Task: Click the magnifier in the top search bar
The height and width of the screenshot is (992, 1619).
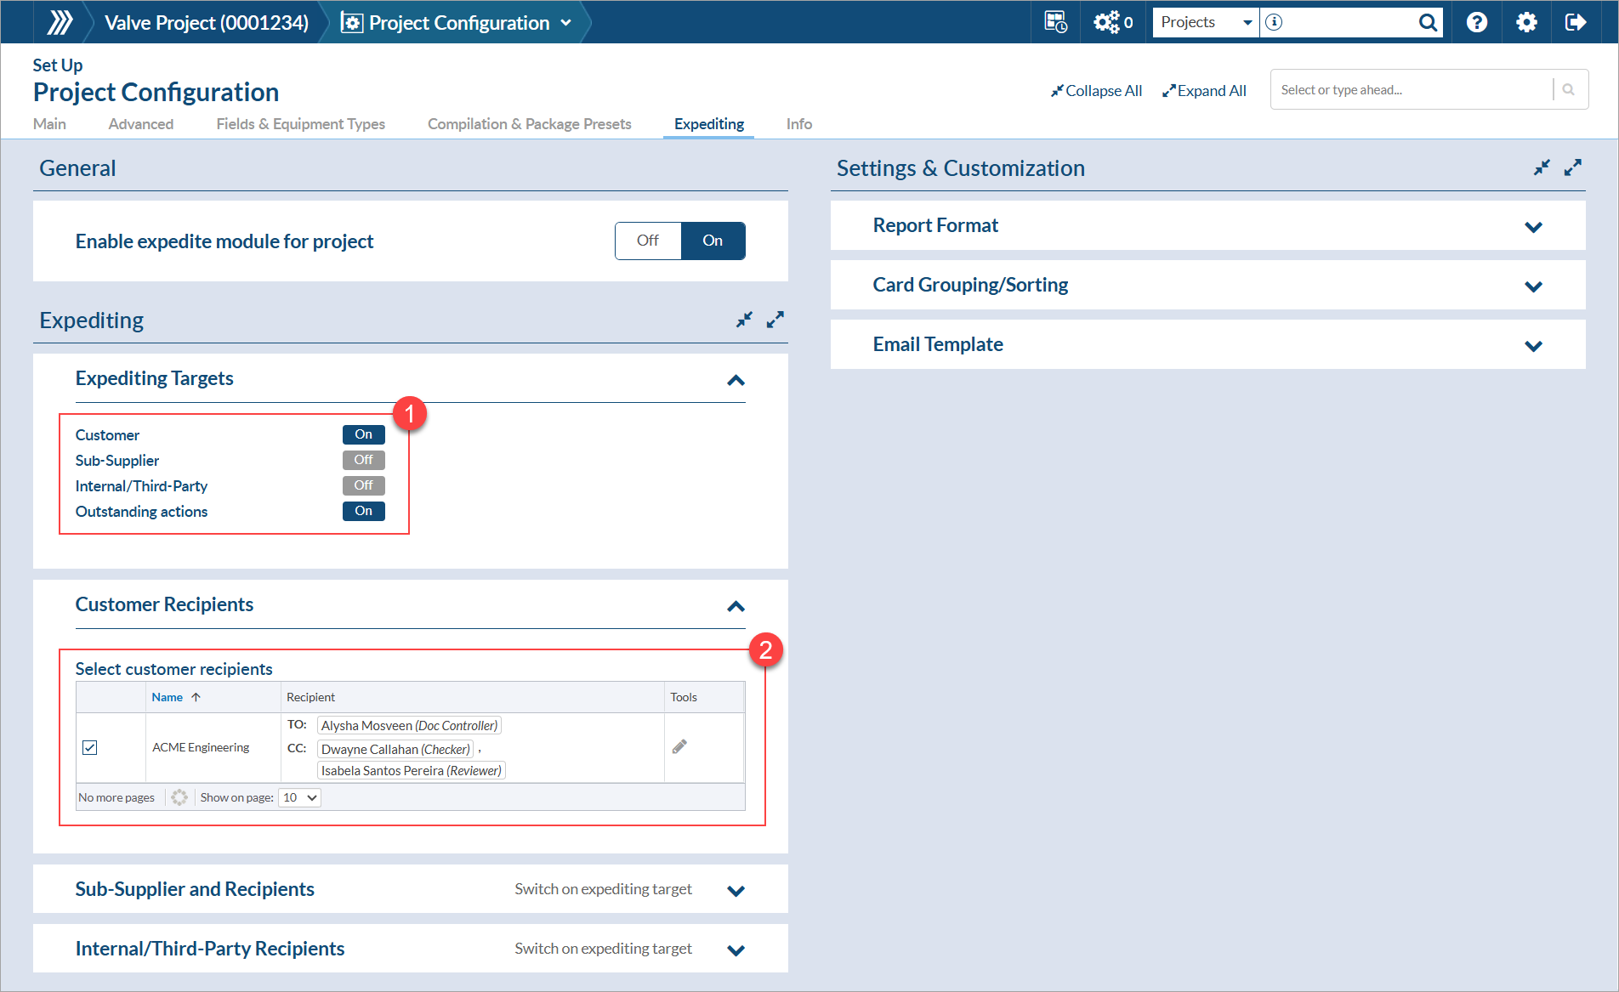Action: tap(1428, 22)
